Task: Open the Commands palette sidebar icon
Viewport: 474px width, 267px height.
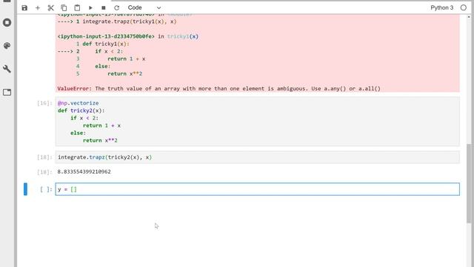Action: 7,46
